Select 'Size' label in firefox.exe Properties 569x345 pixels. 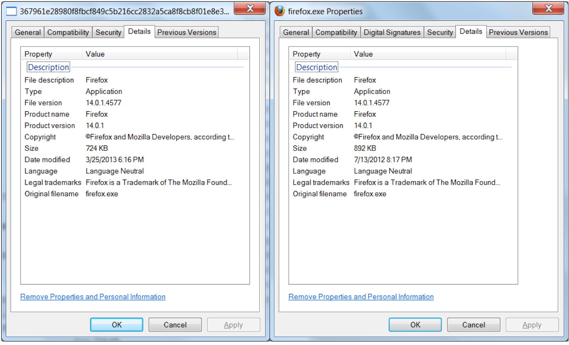coord(299,148)
